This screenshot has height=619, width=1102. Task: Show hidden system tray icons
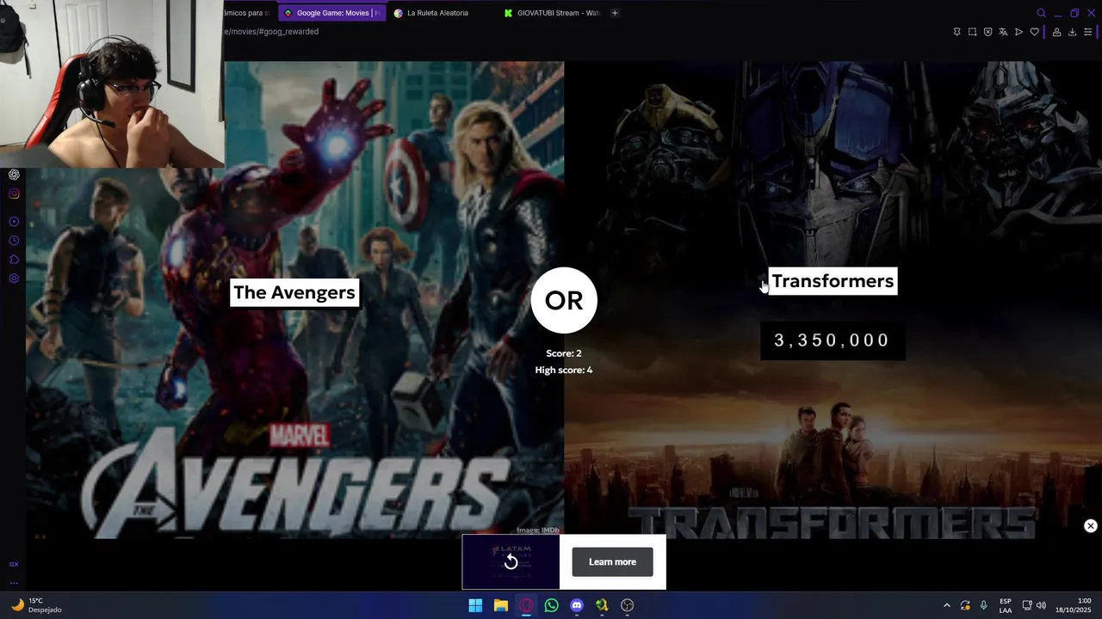click(946, 605)
